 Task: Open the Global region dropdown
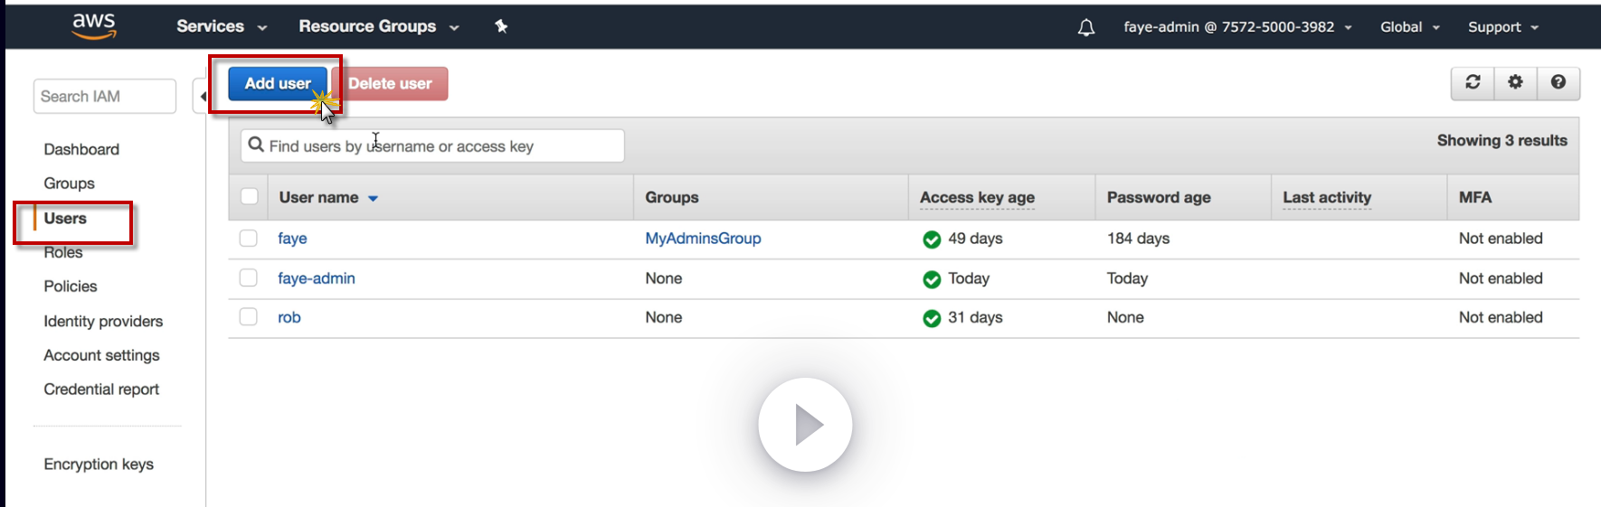(1409, 27)
